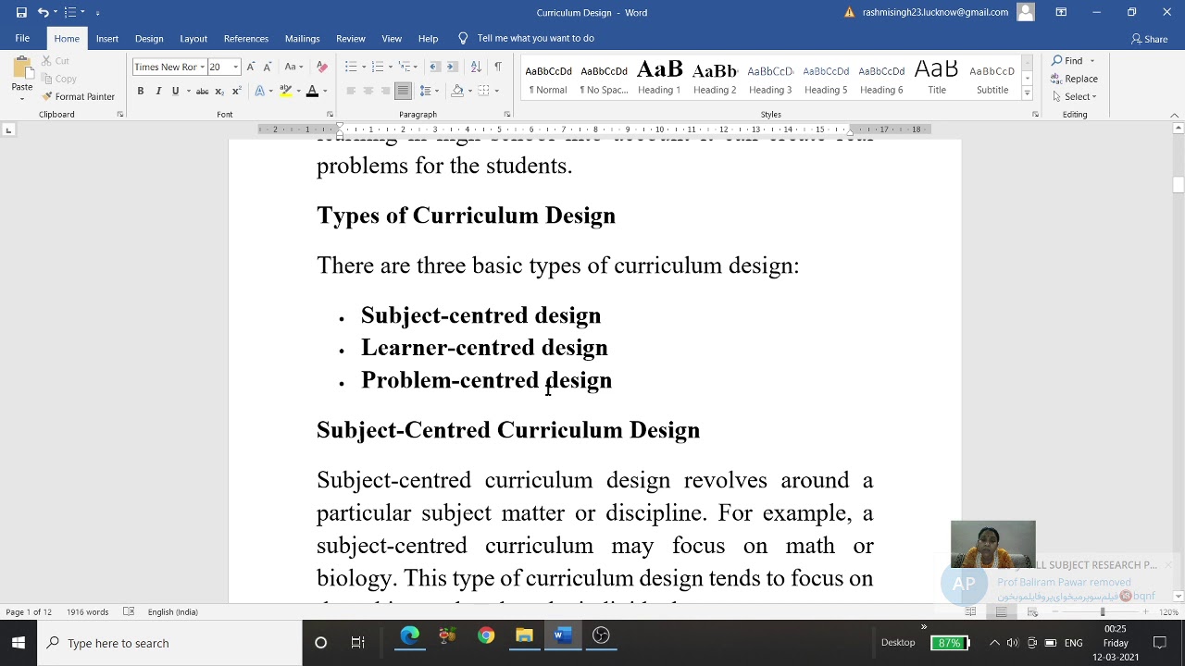Open File Explorer from the taskbar
Viewport: 1185px width, 666px height.
pyautogui.click(x=524, y=636)
